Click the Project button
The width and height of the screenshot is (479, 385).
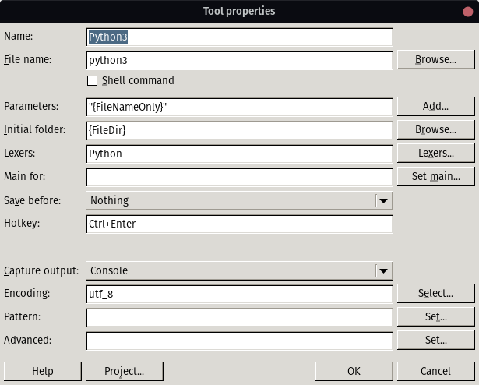point(124,371)
